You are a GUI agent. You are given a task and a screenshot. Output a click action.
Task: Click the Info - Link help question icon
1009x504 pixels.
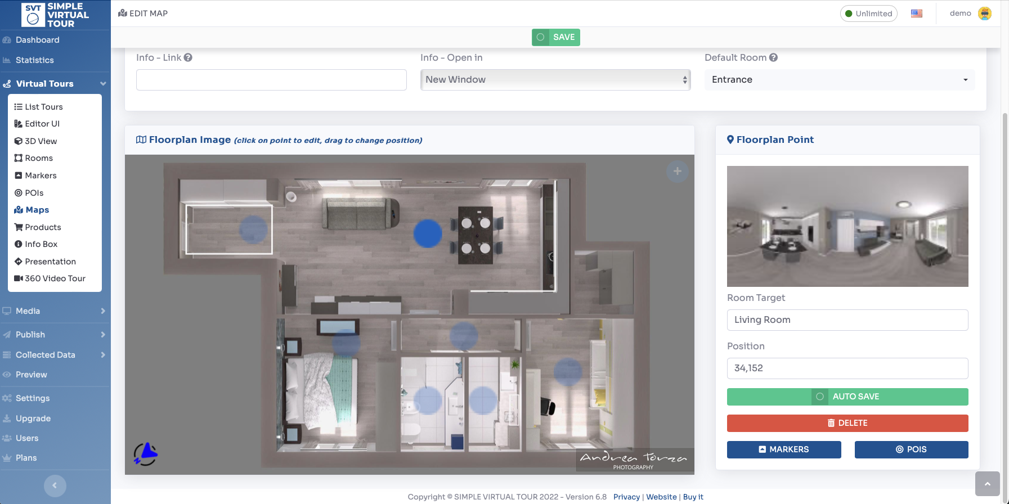tap(188, 57)
